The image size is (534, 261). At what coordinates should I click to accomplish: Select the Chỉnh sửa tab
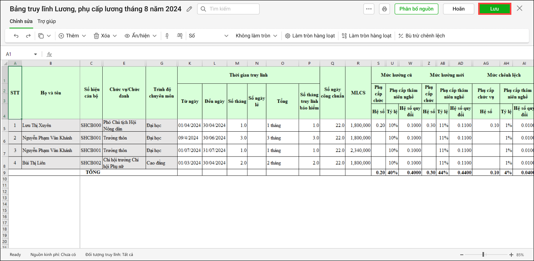[21, 21]
